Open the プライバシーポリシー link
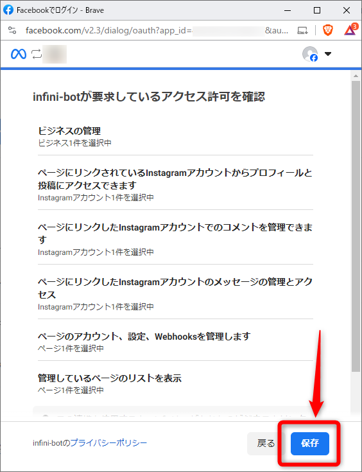The image size is (362, 472). coord(108,443)
